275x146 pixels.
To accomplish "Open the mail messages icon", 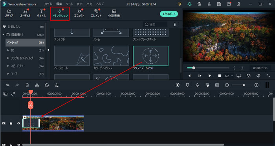I will coord(229,4).
